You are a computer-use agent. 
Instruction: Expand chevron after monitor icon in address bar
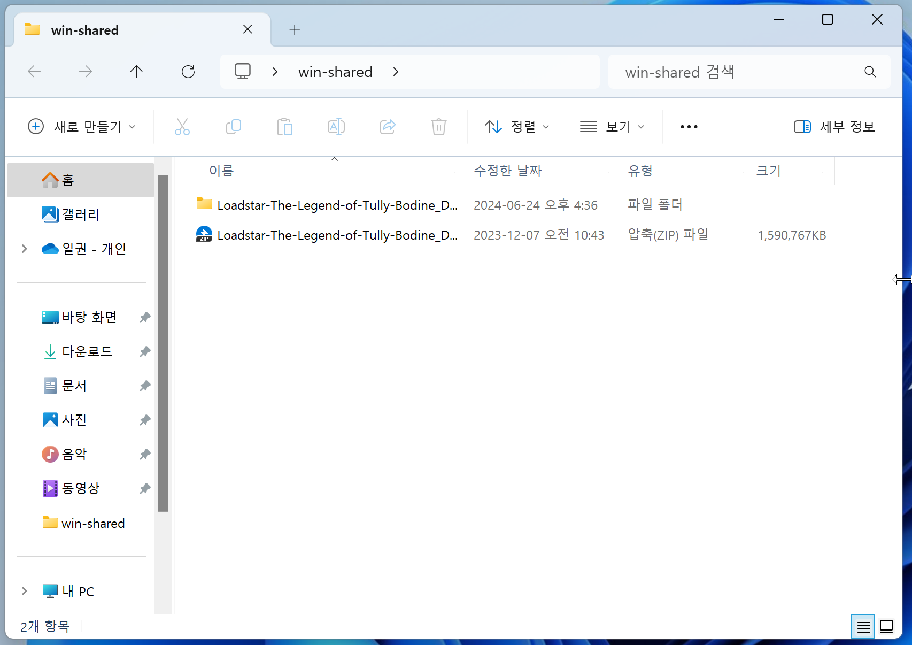click(x=275, y=72)
